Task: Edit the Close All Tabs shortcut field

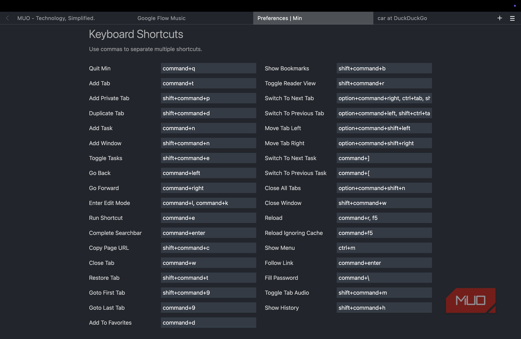Action: (x=384, y=188)
